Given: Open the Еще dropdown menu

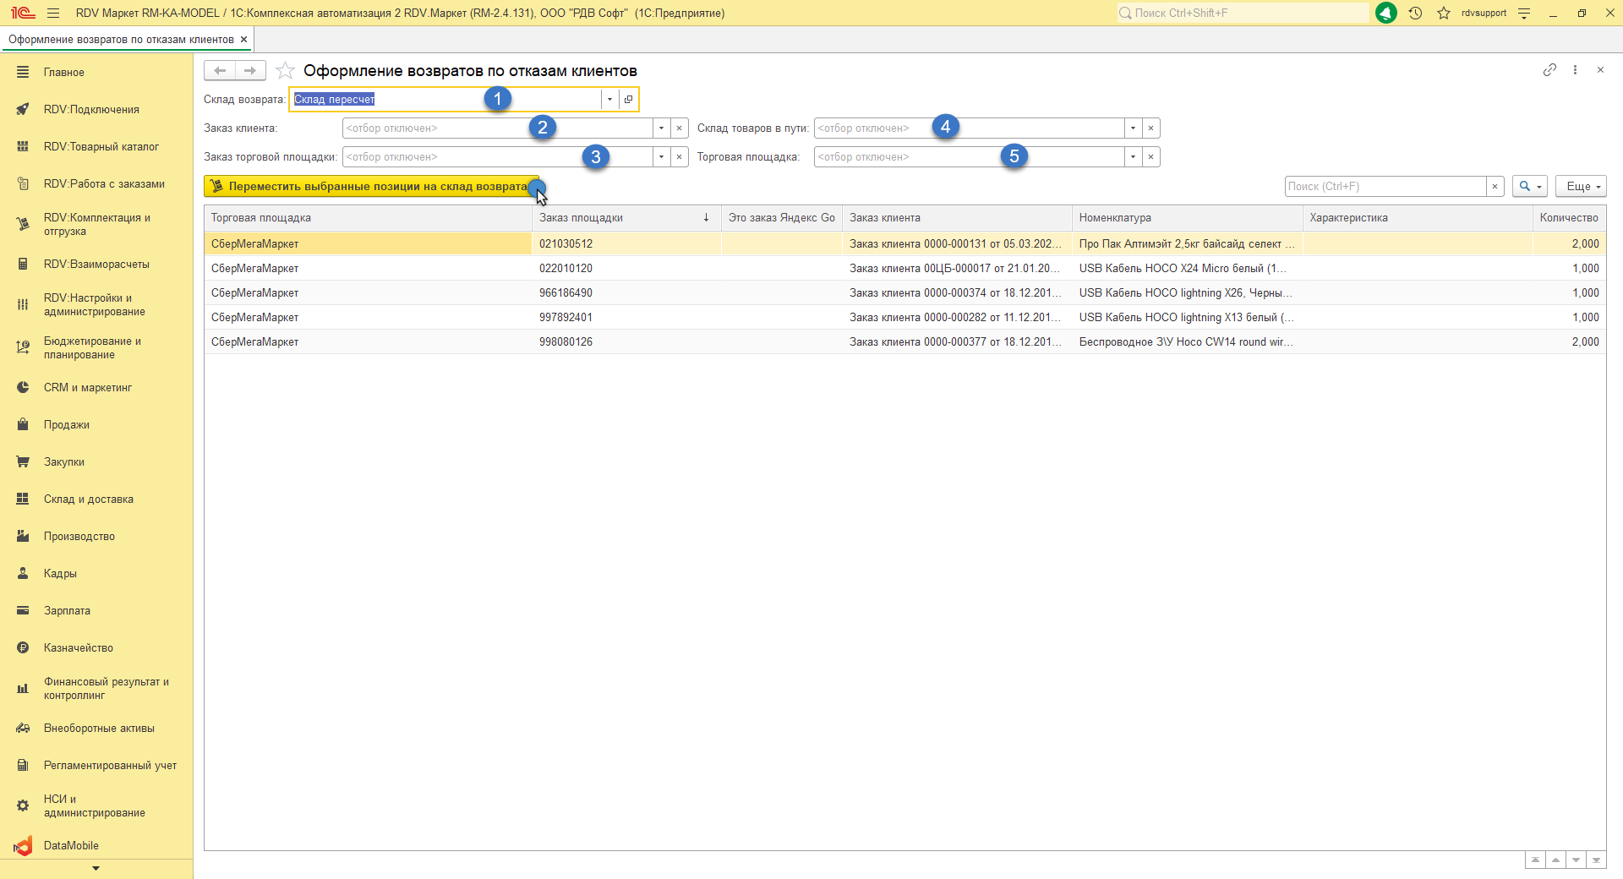Looking at the screenshot, I should pos(1580,187).
